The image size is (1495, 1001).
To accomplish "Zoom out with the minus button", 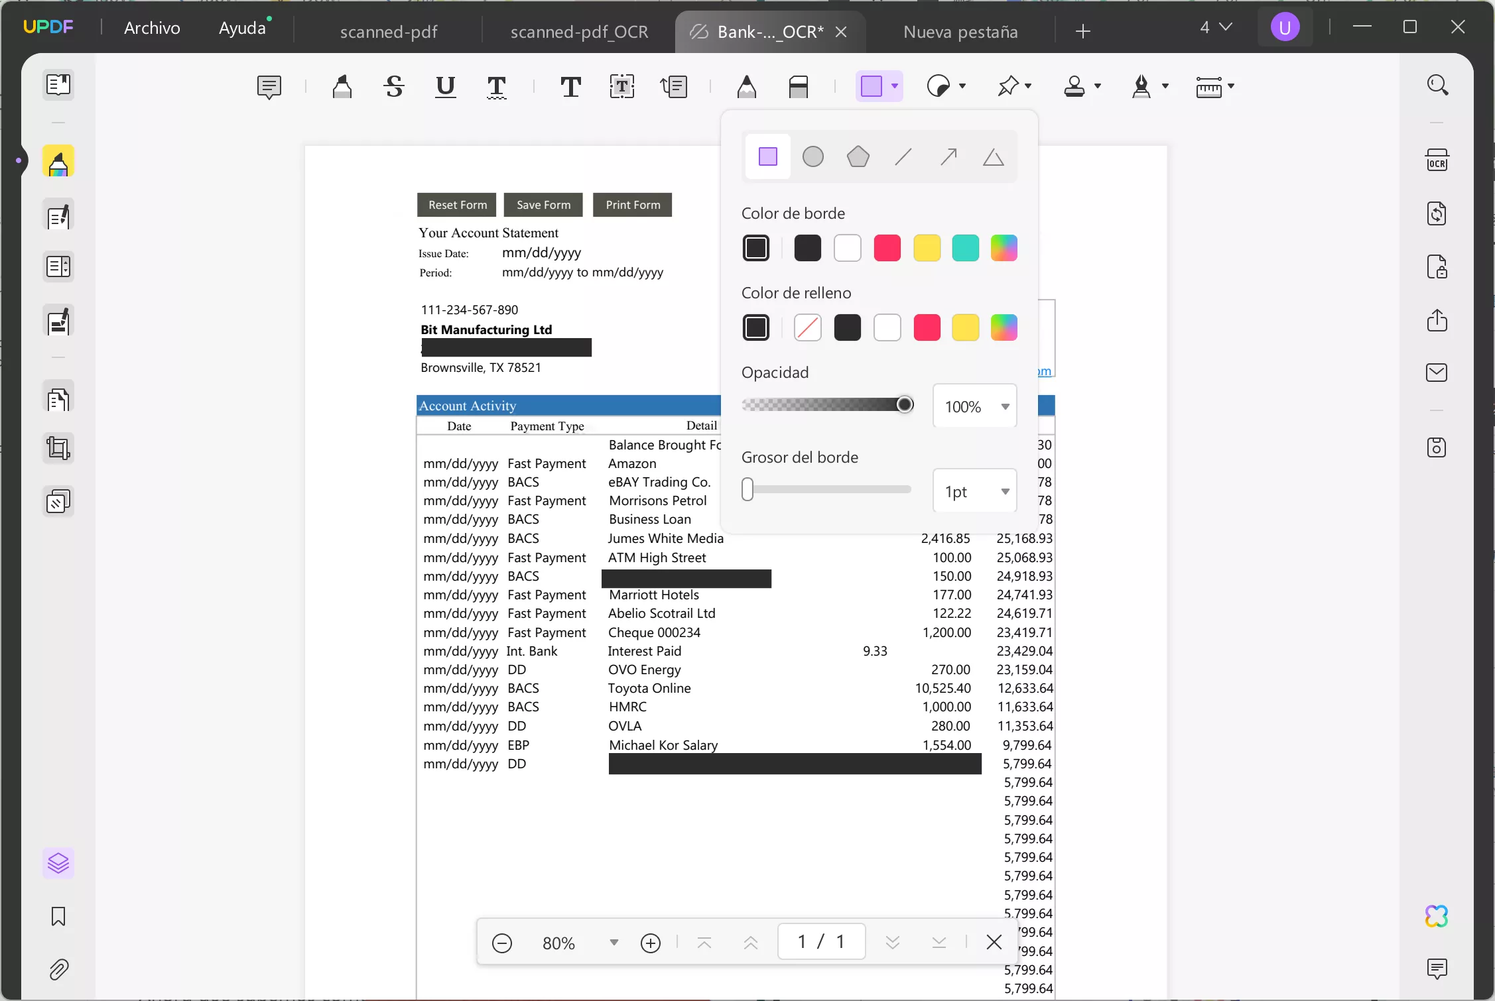I will [502, 943].
